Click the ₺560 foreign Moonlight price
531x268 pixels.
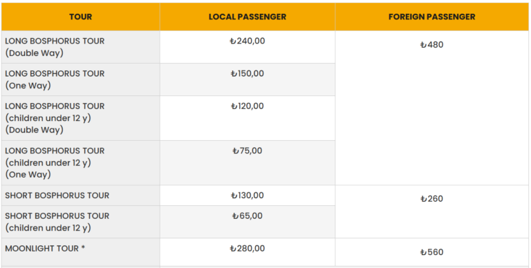click(x=431, y=252)
